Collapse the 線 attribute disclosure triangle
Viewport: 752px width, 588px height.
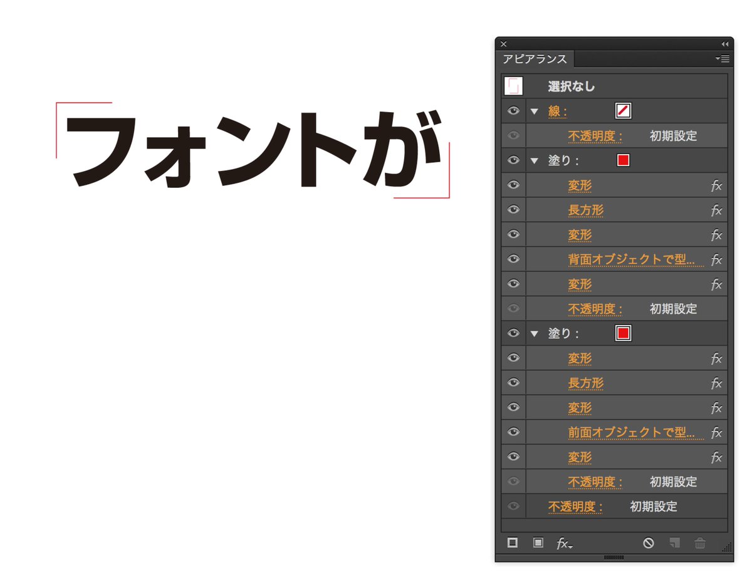[x=535, y=111]
